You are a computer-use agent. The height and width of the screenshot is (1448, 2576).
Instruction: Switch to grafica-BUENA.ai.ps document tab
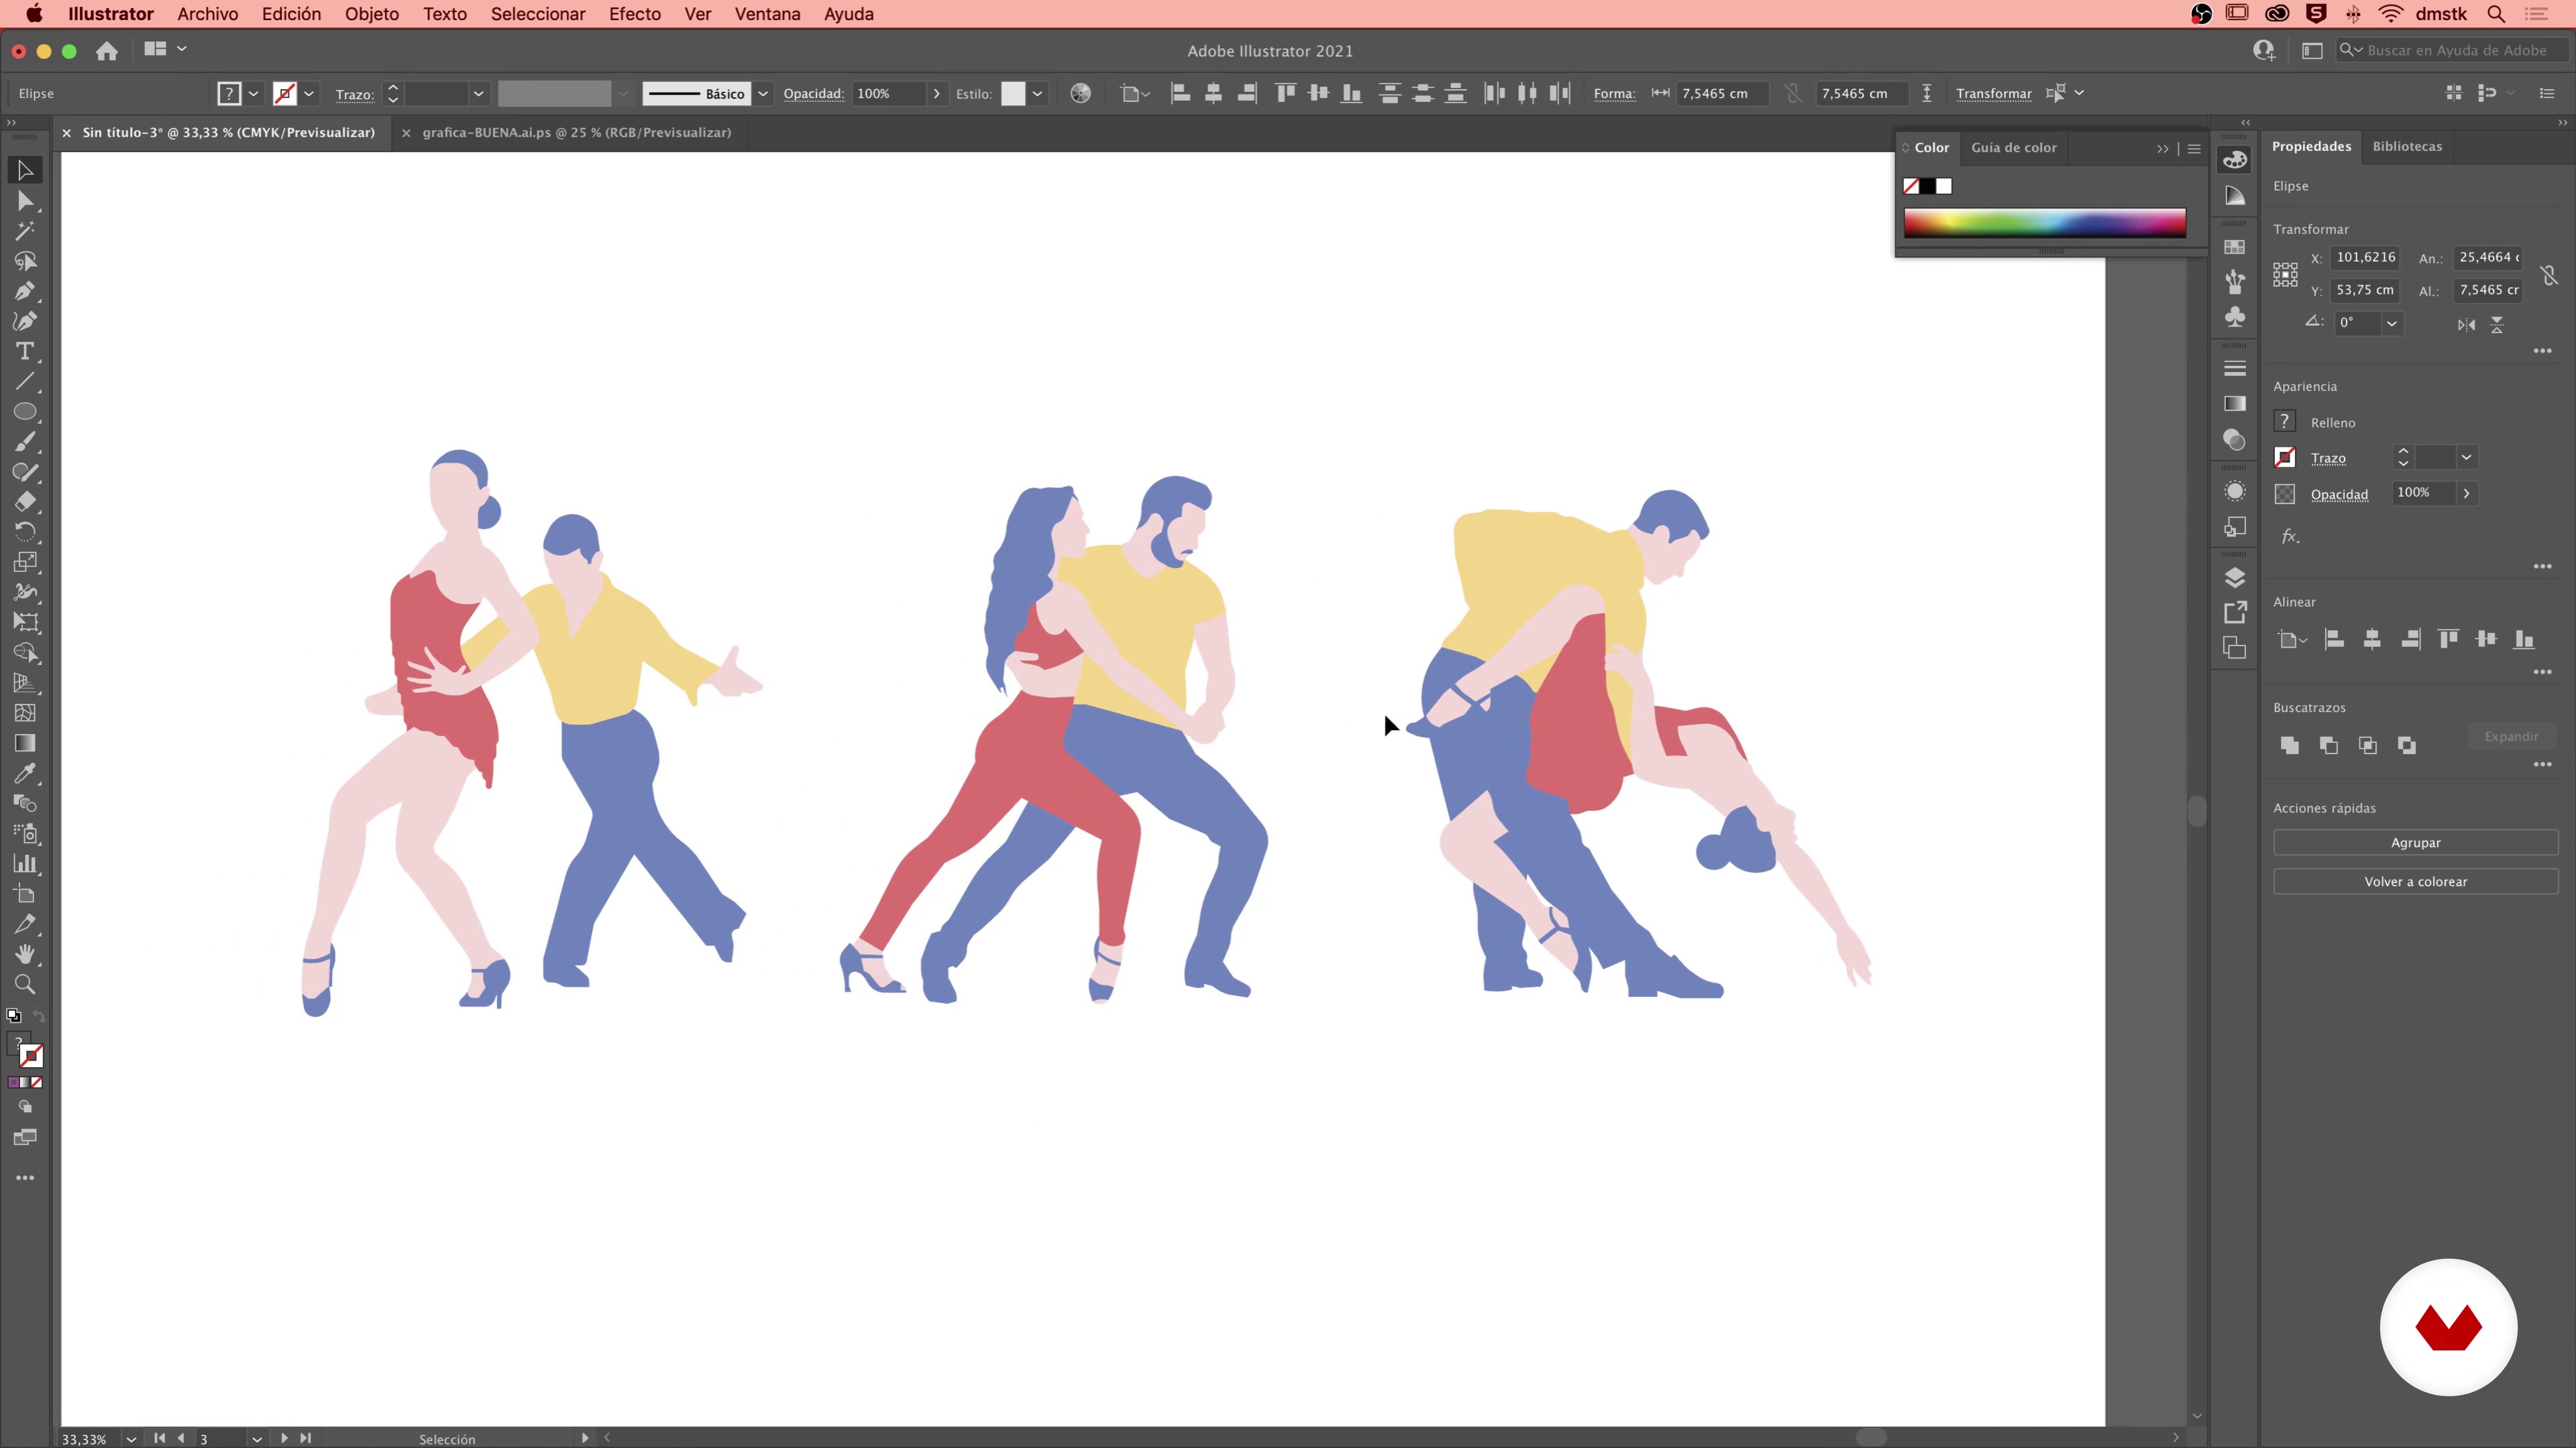pos(576,132)
